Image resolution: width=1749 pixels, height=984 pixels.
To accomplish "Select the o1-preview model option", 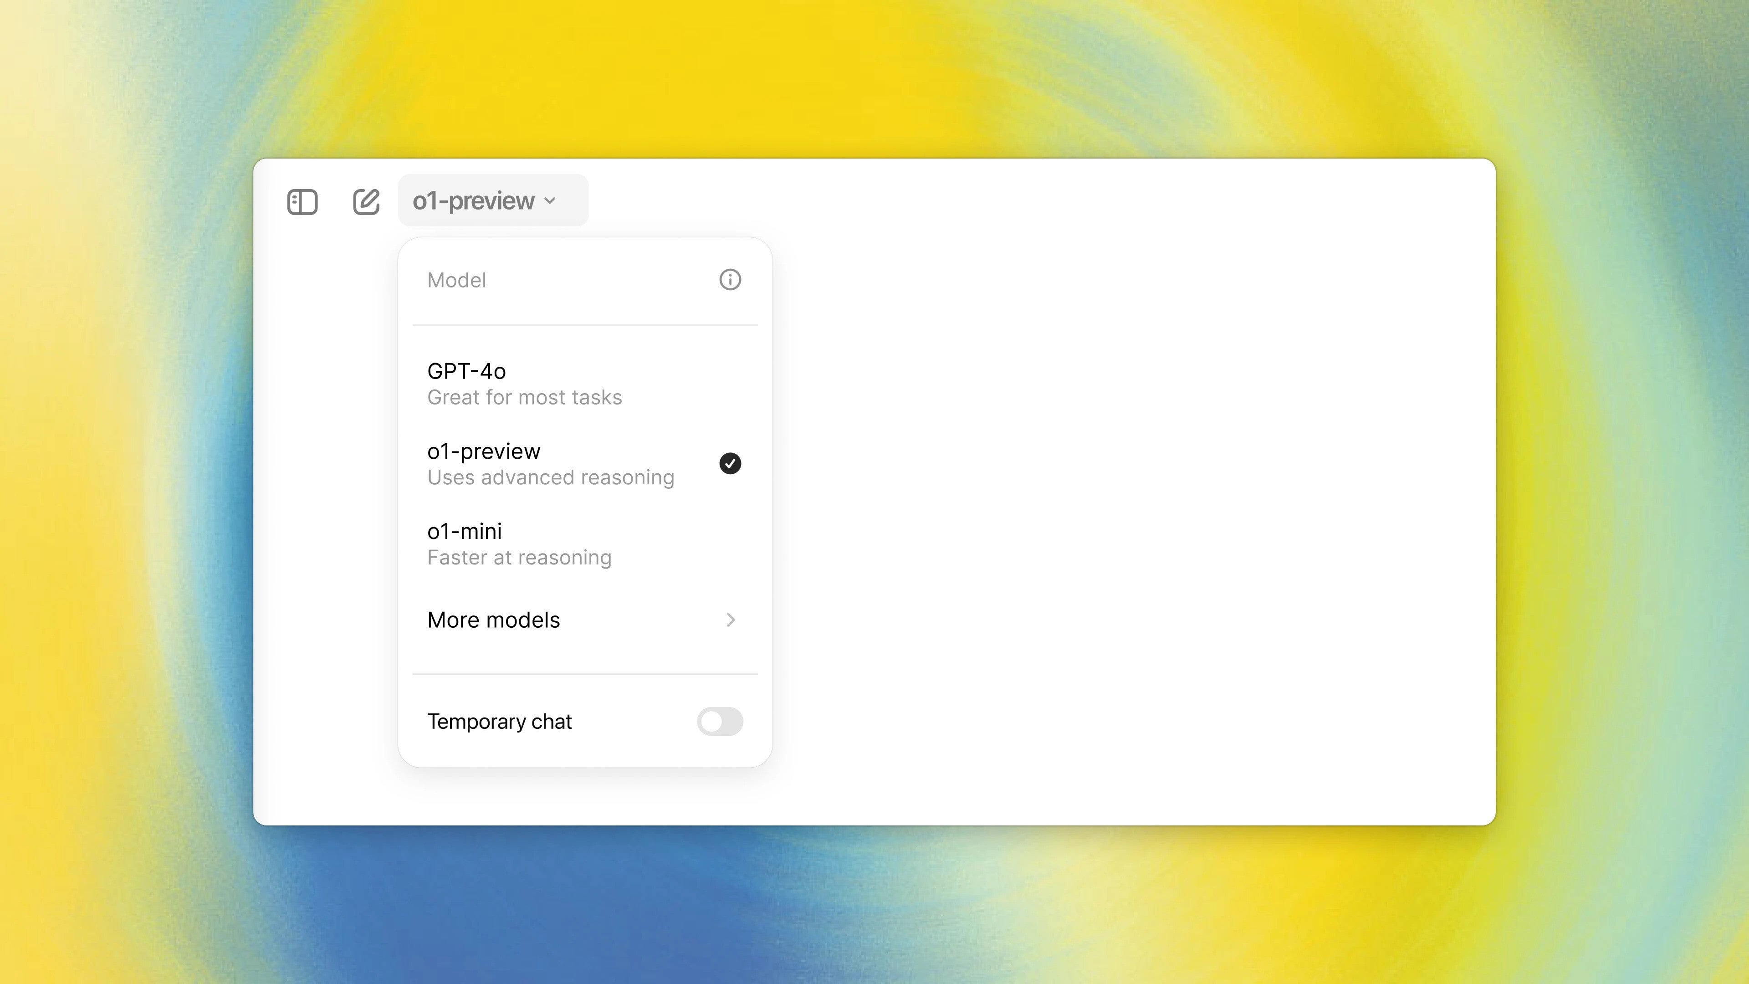I will (x=585, y=462).
